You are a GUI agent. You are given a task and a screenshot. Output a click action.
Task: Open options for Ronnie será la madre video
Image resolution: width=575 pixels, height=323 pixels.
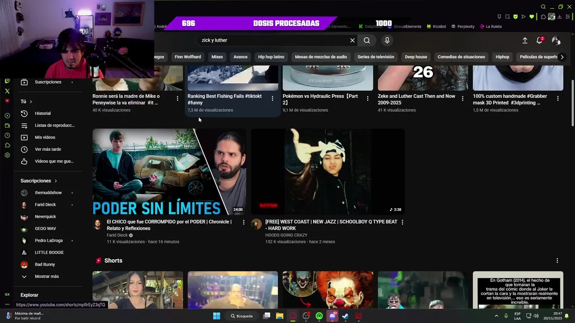(177, 98)
